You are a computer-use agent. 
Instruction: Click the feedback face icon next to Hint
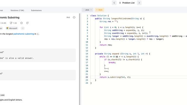tap(74, 17)
